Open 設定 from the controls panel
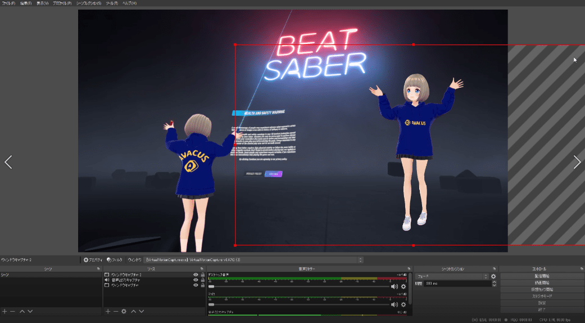The image size is (585, 323). 542,303
